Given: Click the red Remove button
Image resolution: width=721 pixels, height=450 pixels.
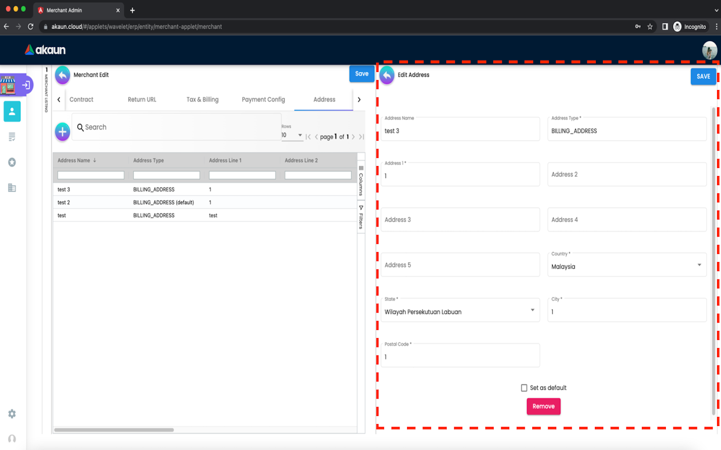Looking at the screenshot, I should (543, 406).
